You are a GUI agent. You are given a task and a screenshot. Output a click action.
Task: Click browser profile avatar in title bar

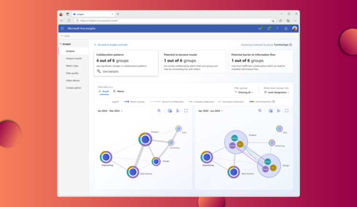tap(61, 14)
